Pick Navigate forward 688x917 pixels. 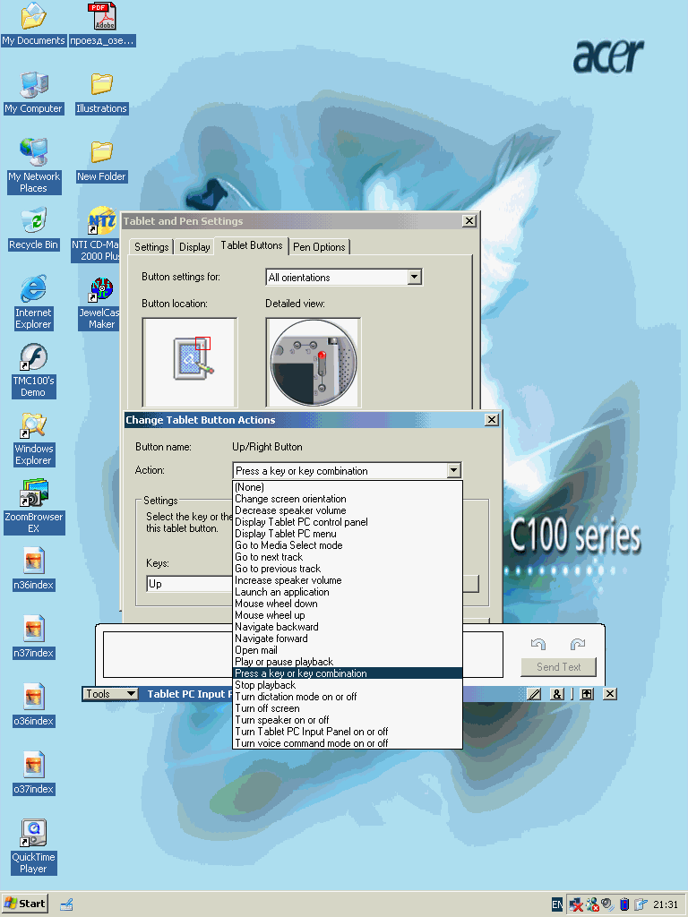[x=347, y=638]
